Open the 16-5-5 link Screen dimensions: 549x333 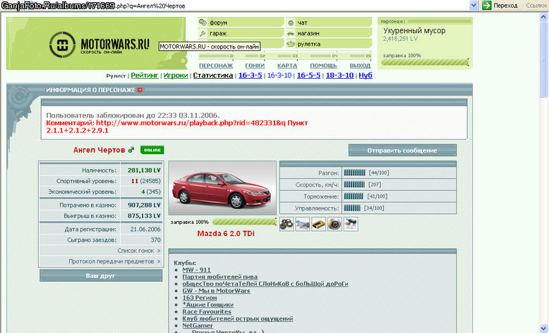click(308, 75)
